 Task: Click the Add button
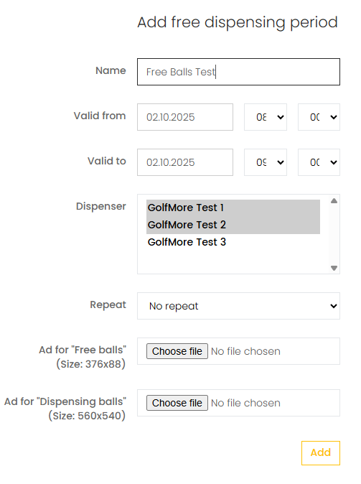pos(321,453)
